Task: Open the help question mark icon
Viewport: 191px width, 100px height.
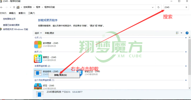Action: pos(187,33)
